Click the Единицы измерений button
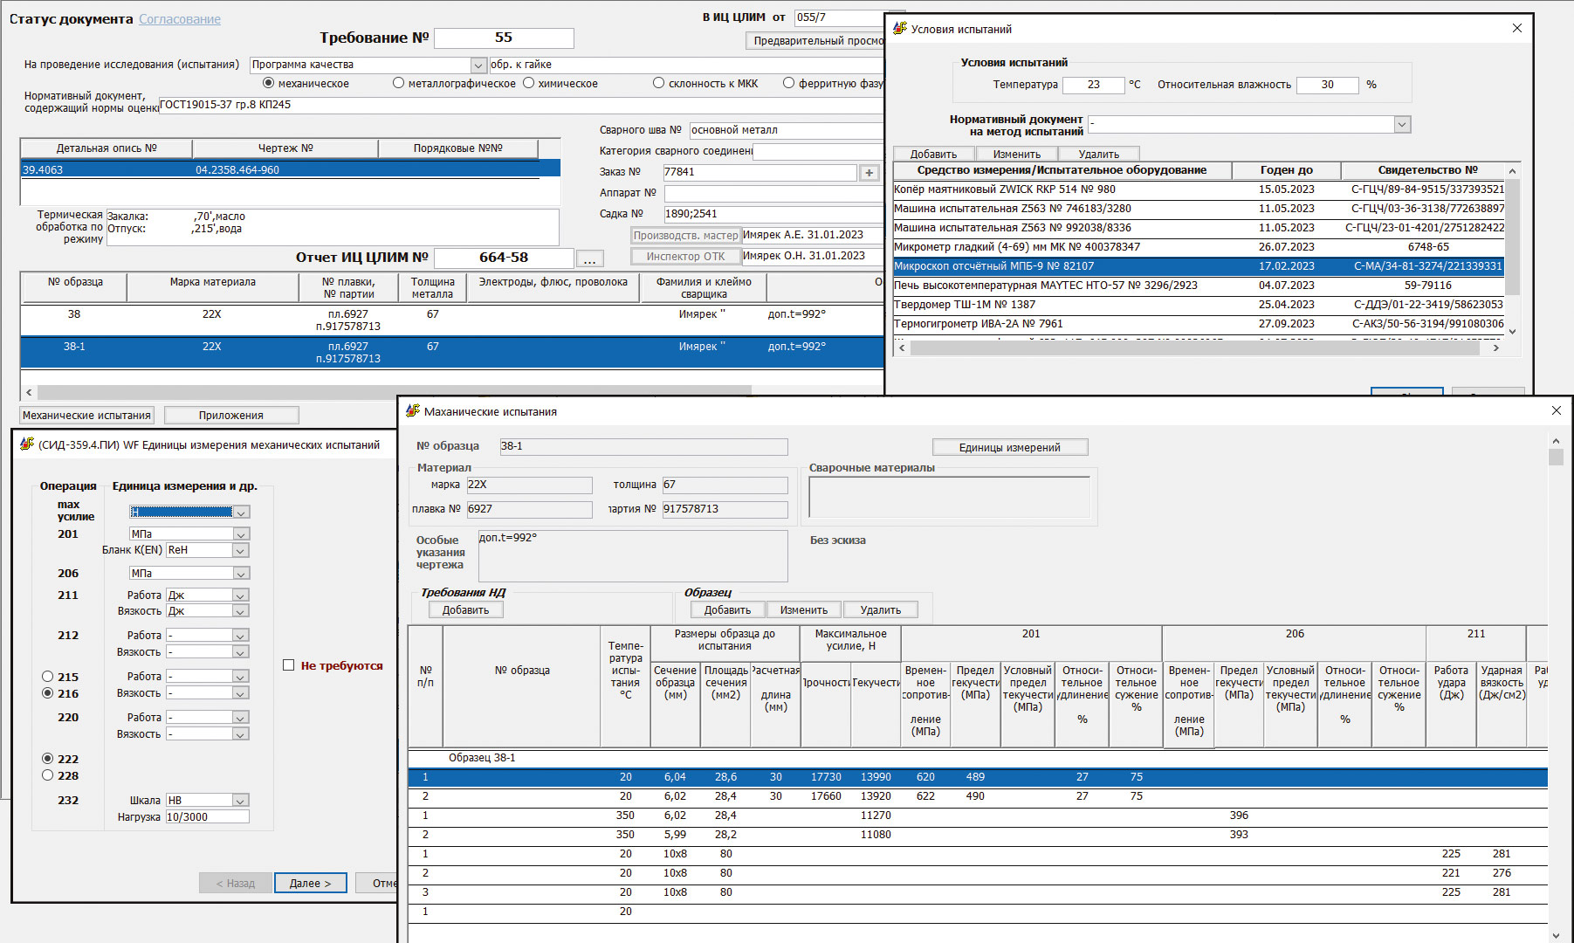This screenshot has height=943, width=1574. (x=1009, y=448)
